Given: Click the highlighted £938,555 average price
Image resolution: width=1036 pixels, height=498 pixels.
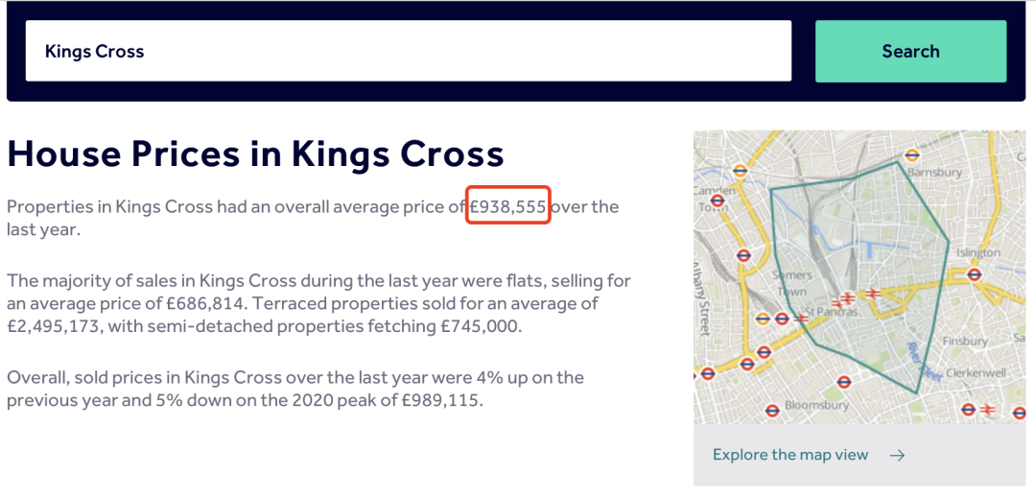Looking at the screenshot, I should click(x=508, y=206).
